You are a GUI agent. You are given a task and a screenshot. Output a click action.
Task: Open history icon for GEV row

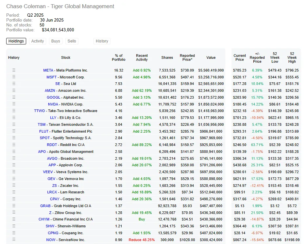(x=14, y=178)
